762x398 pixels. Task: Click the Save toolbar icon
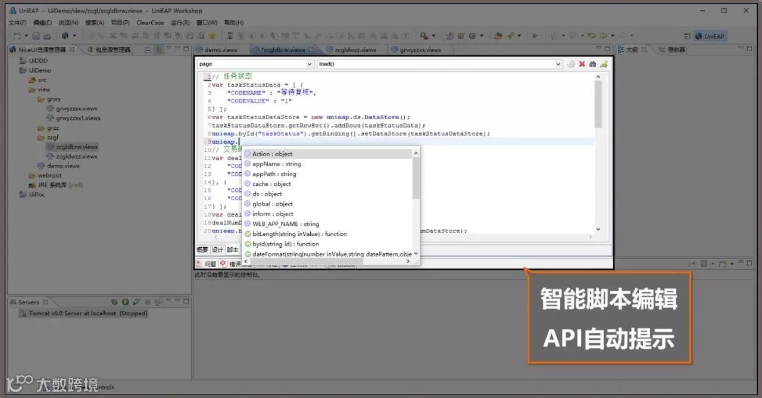[36, 36]
